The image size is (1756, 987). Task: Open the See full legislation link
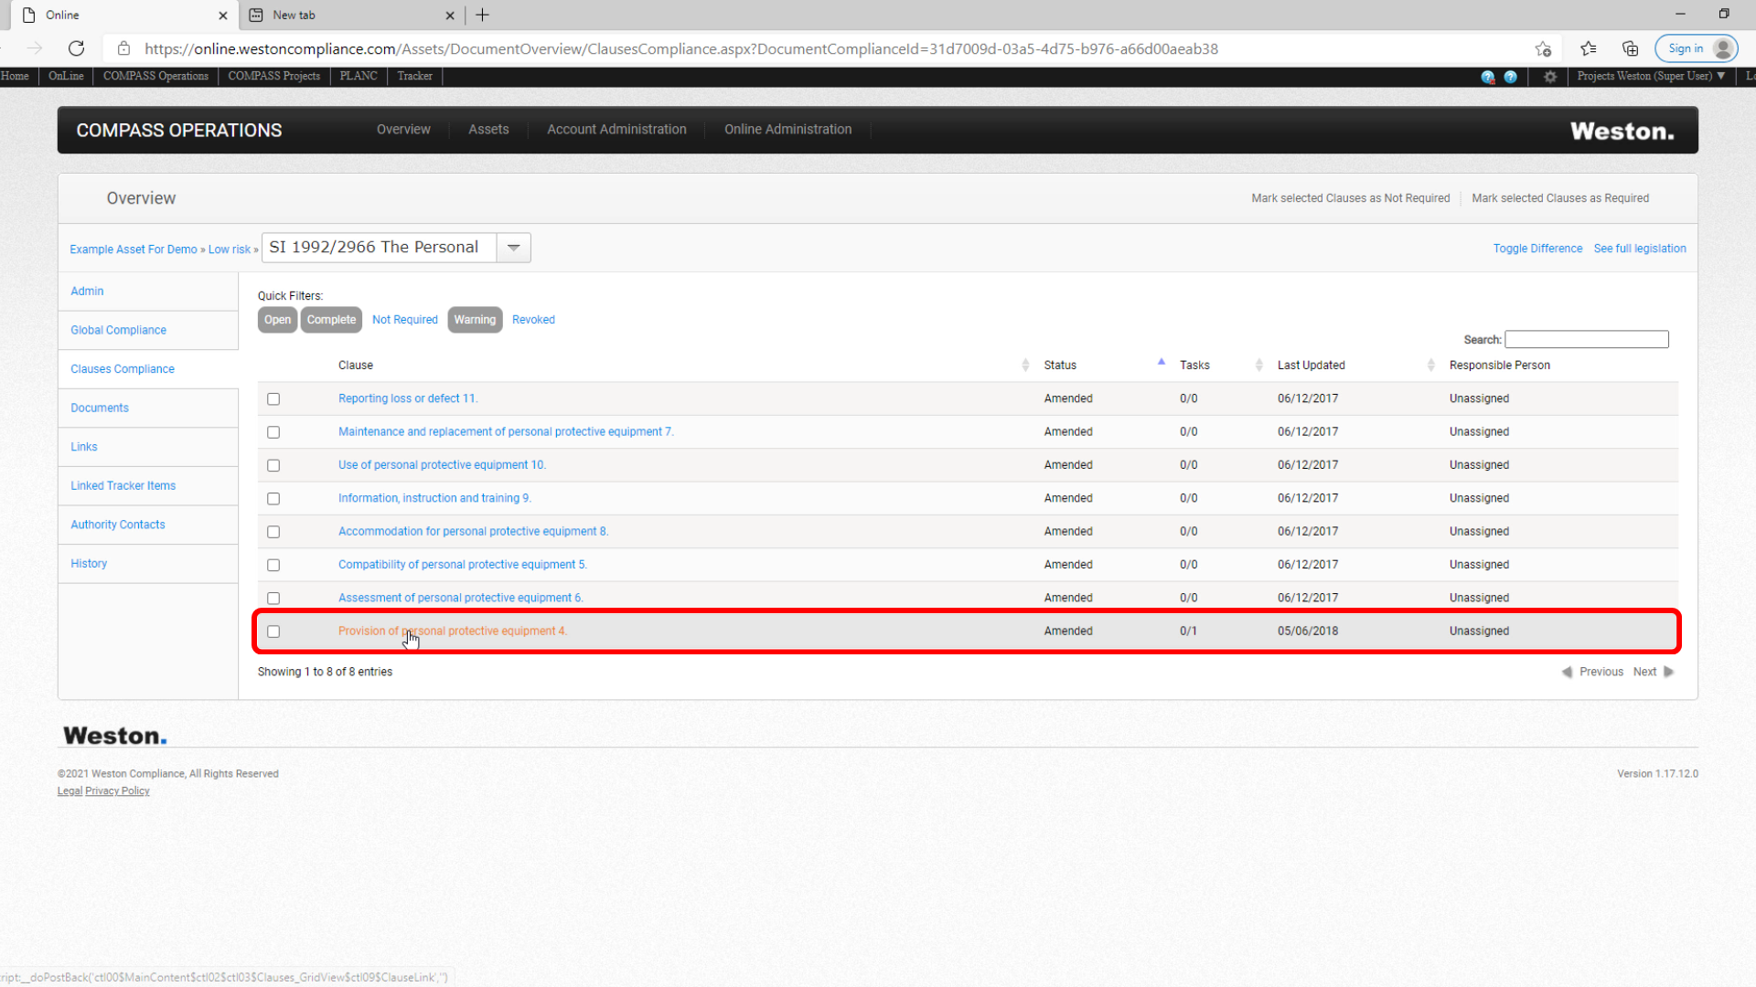click(1640, 249)
